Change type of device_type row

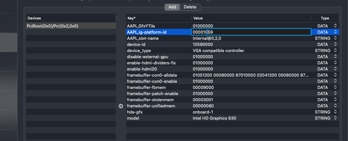coord(335,50)
